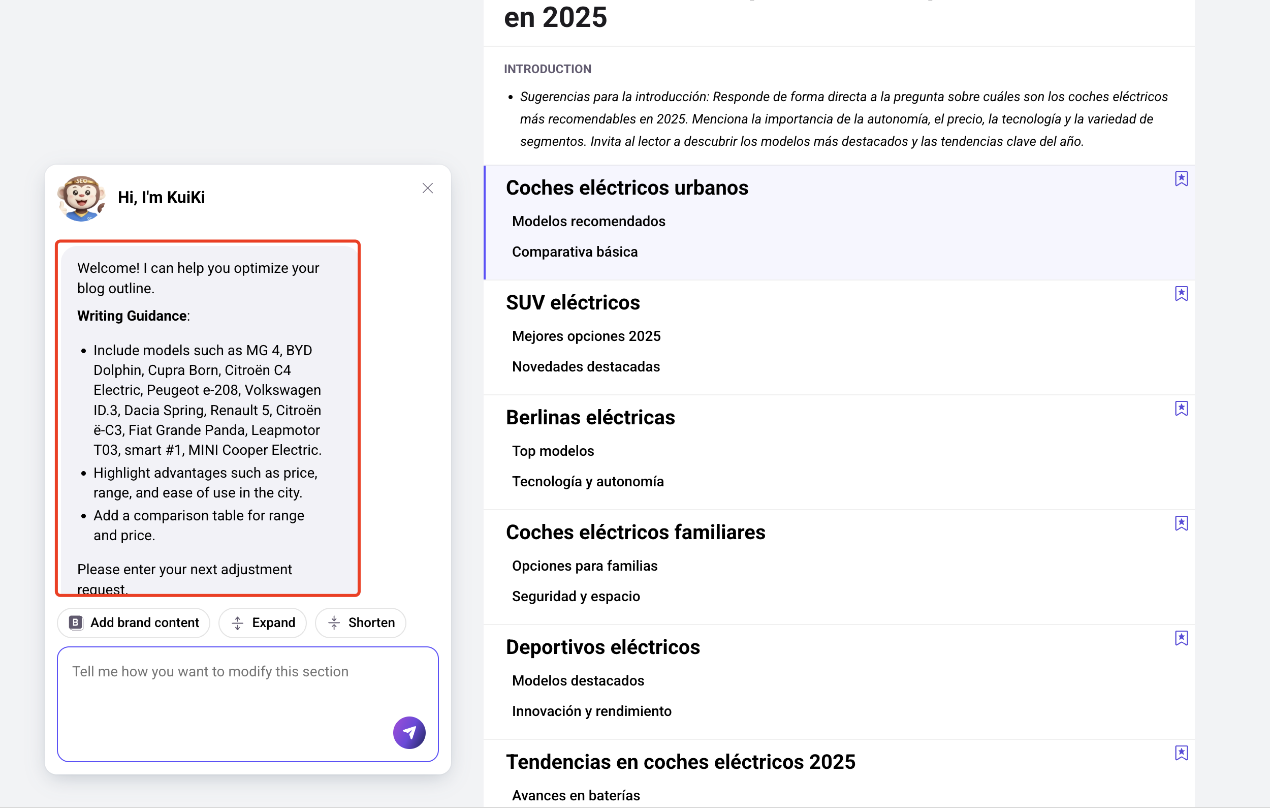1270x810 pixels.
Task: Bookmark the SUV eléctricos section
Action: click(x=1182, y=294)
